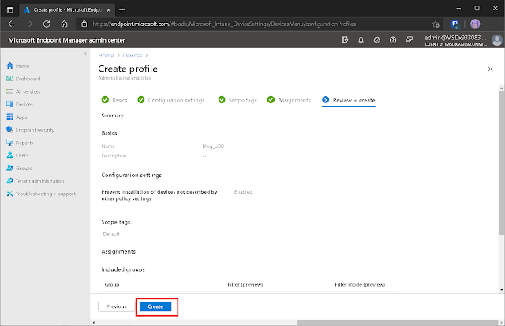Open the browser settings and more menu
The image size is (505, 326).
493,24
